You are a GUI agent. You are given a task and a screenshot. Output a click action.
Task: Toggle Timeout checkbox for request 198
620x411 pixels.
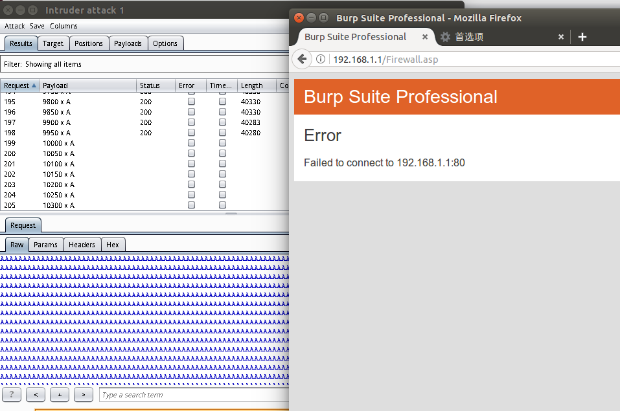223,133
